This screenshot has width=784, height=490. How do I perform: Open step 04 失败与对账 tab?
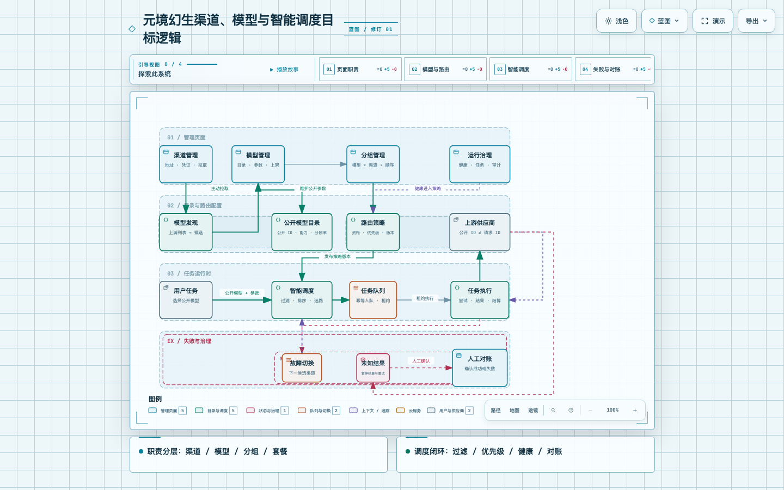(x=613, y=69)
